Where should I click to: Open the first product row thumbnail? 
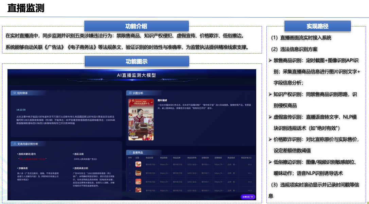[x=138, y=164]
